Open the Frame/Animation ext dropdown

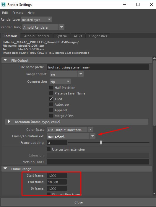(71, 136)
